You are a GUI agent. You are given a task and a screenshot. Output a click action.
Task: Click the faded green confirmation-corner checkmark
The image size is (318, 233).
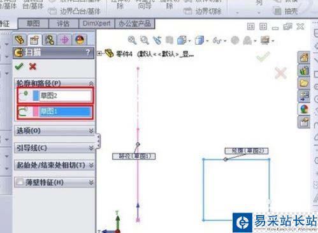(x=263, y=57)
